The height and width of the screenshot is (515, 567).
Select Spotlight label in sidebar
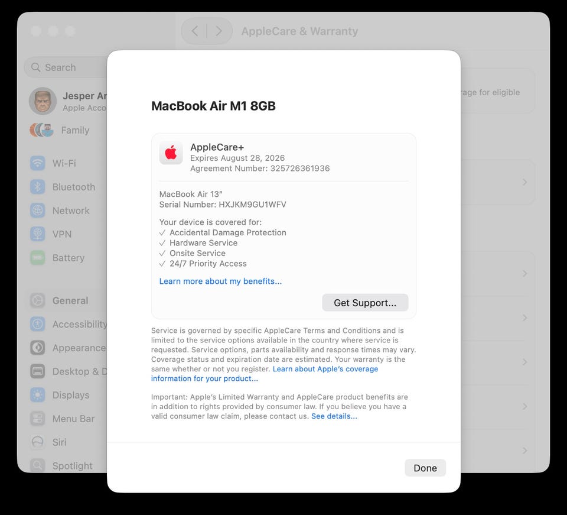72,465
